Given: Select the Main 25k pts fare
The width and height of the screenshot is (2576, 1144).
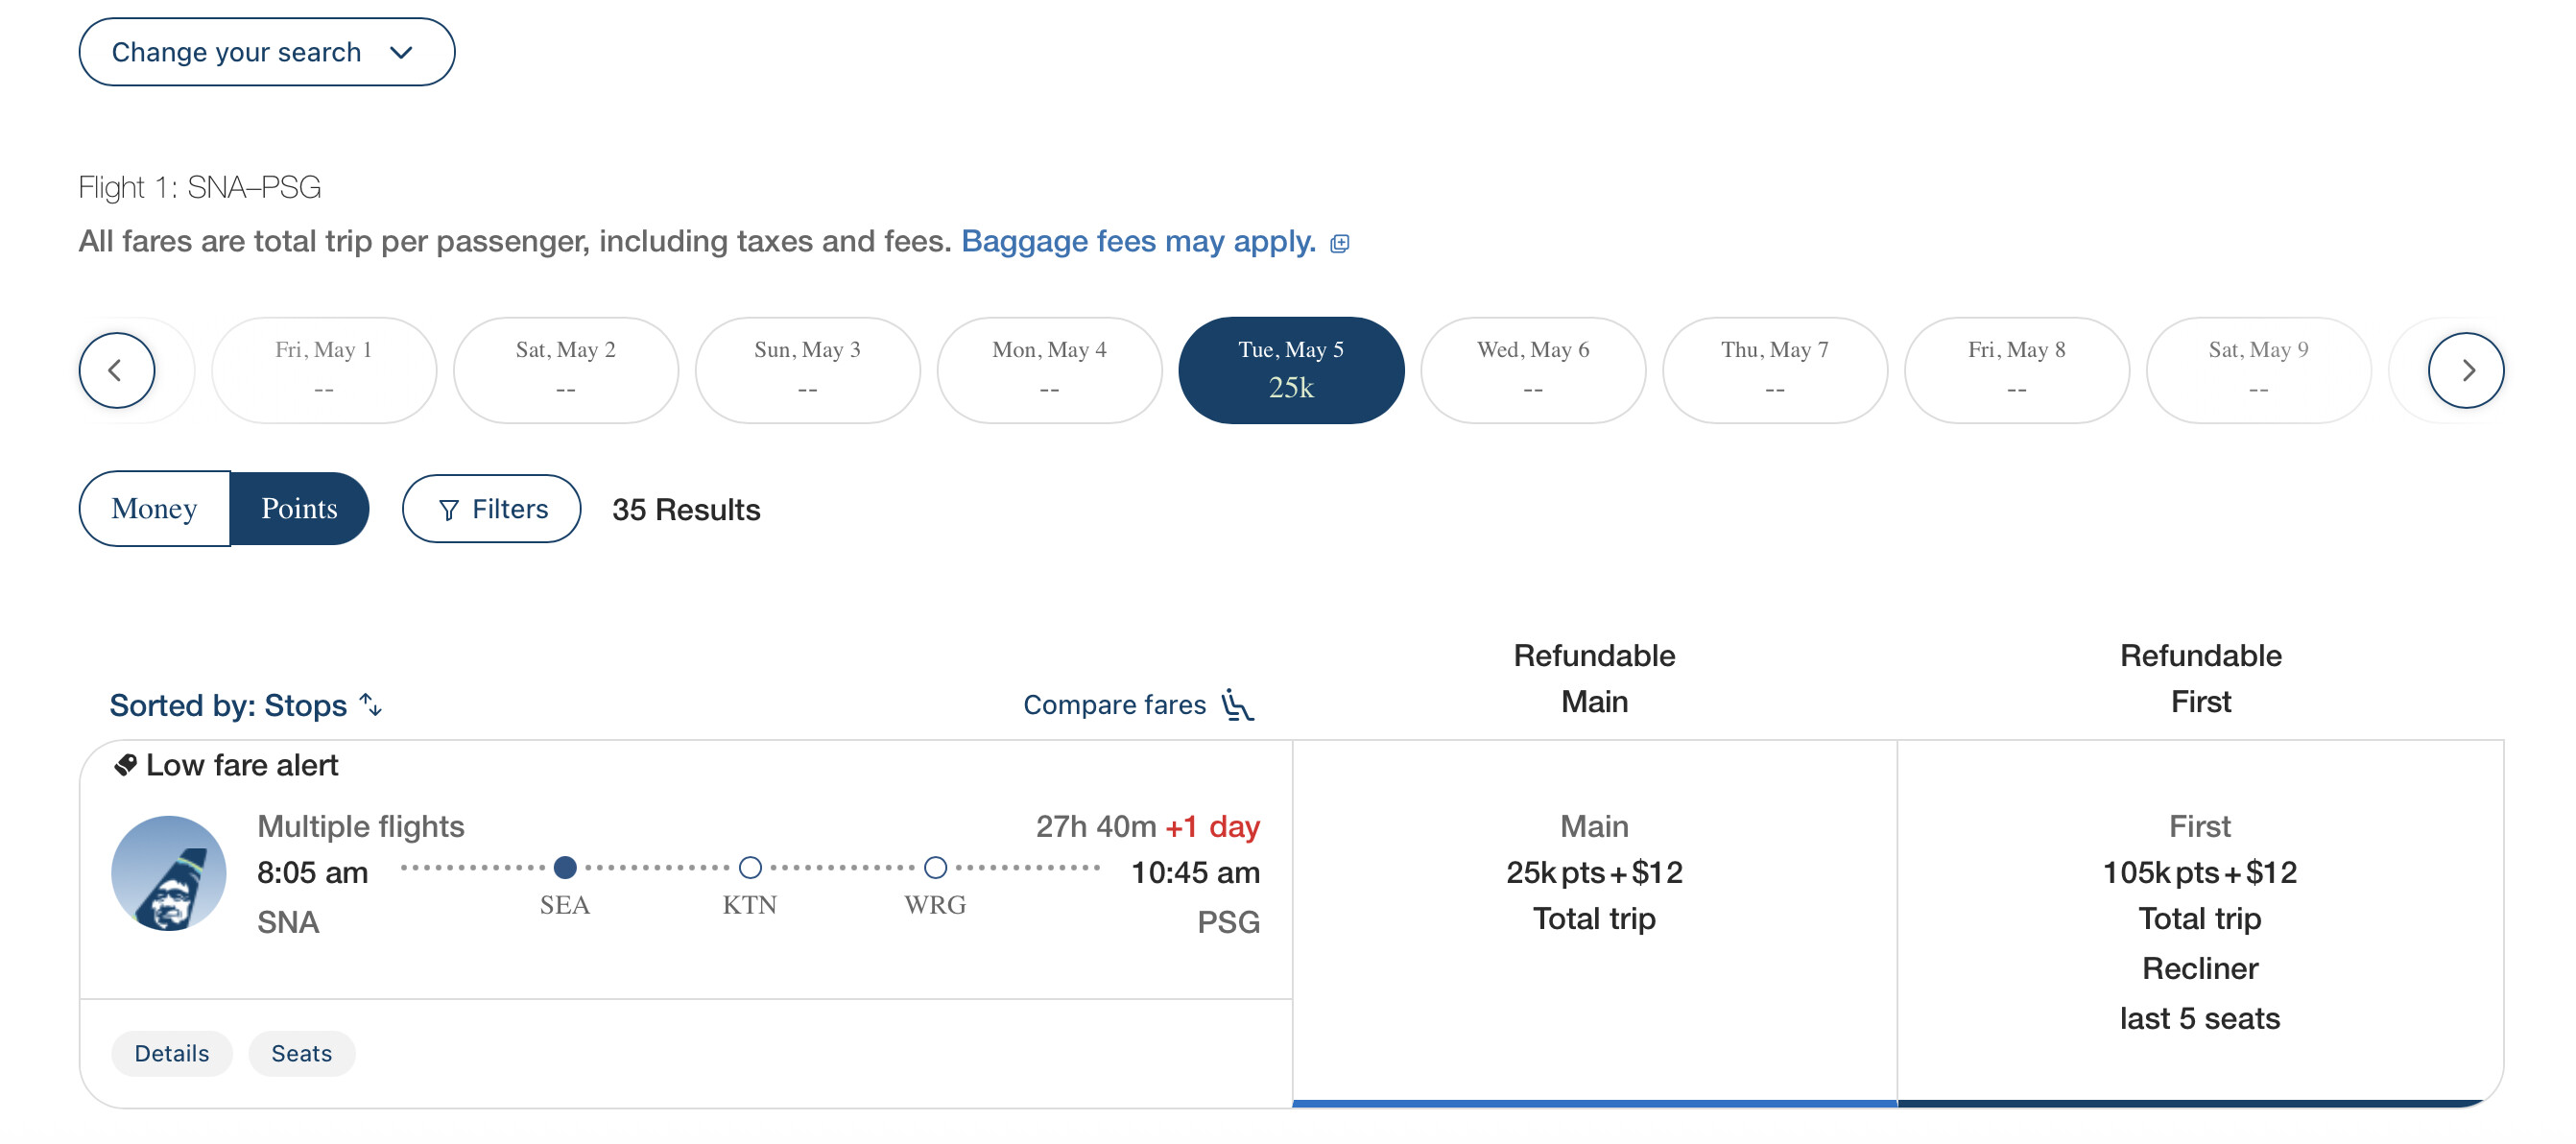Looking at the screenshot, I should 1593,873.
